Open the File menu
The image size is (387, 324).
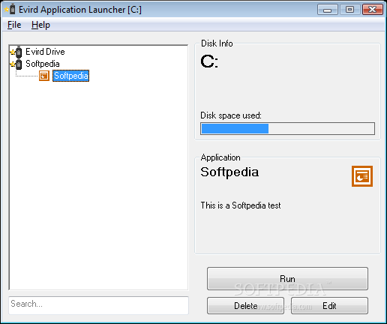tap(14, 25)
